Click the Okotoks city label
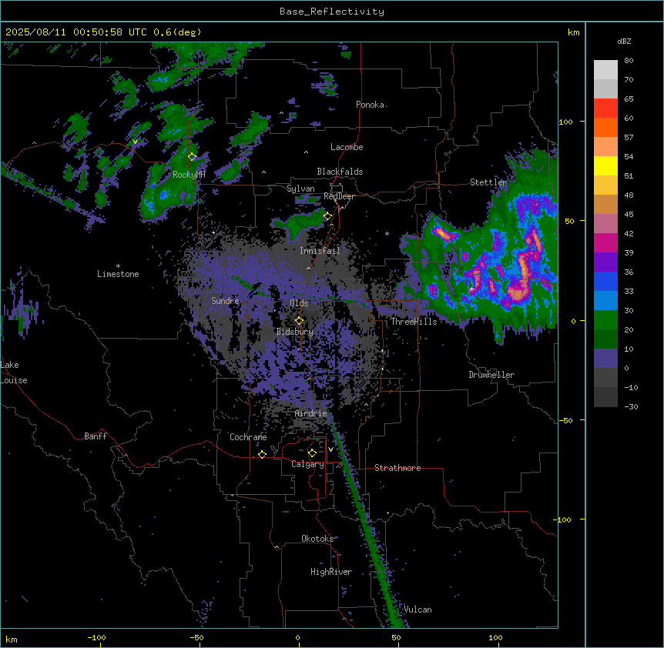The image size is (664, 648). [x=317, y=539]
